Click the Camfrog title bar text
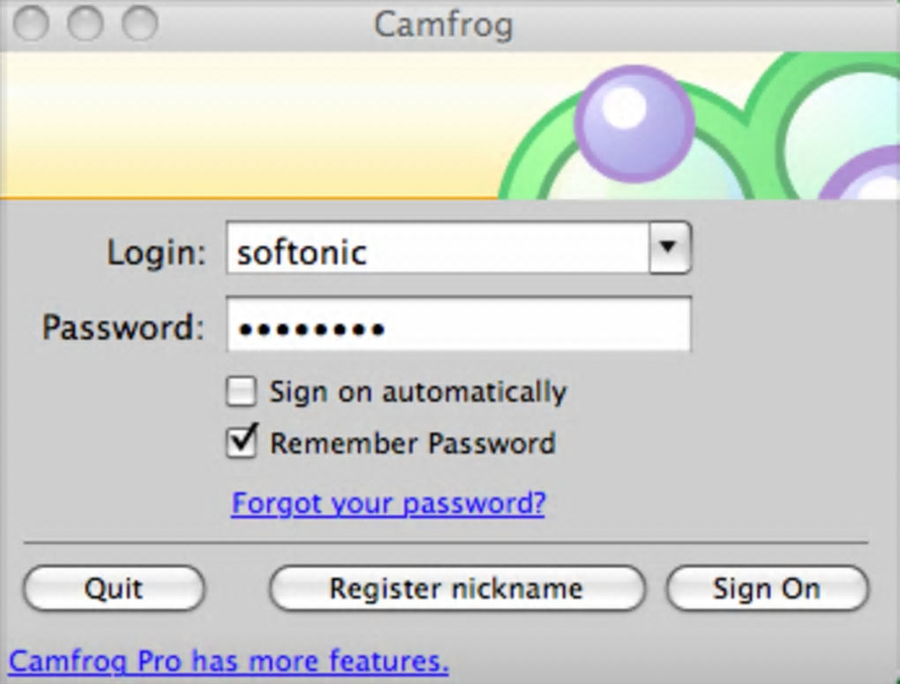 tap(443, 24)
